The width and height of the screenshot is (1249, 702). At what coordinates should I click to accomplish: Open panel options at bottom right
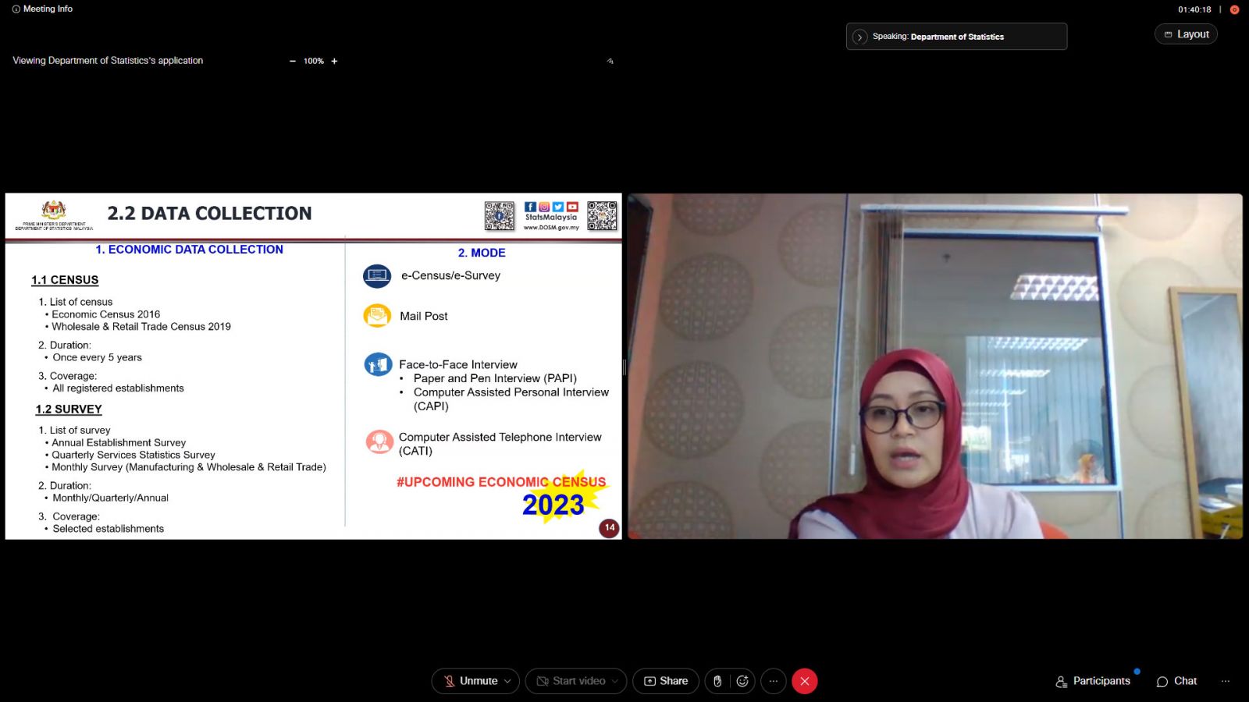1225,681
